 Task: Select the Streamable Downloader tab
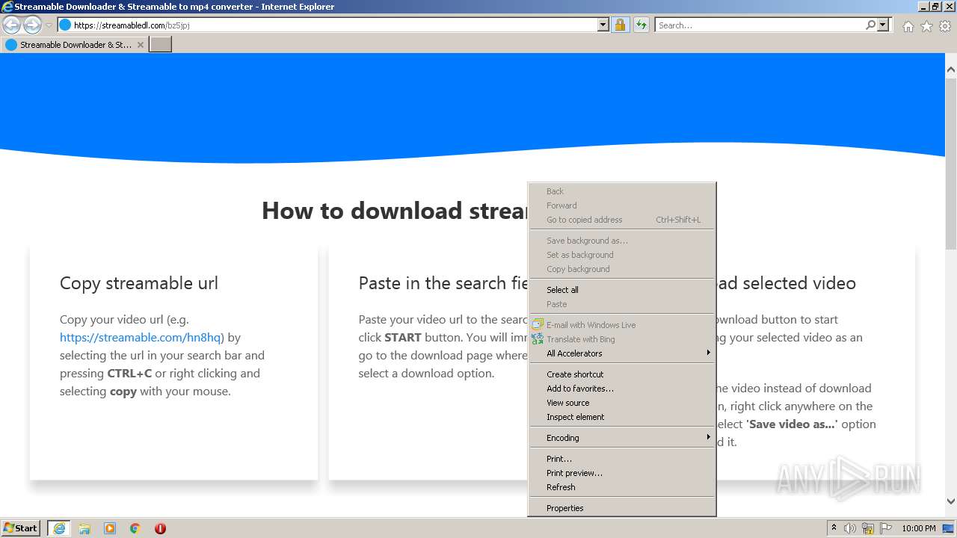75,45
